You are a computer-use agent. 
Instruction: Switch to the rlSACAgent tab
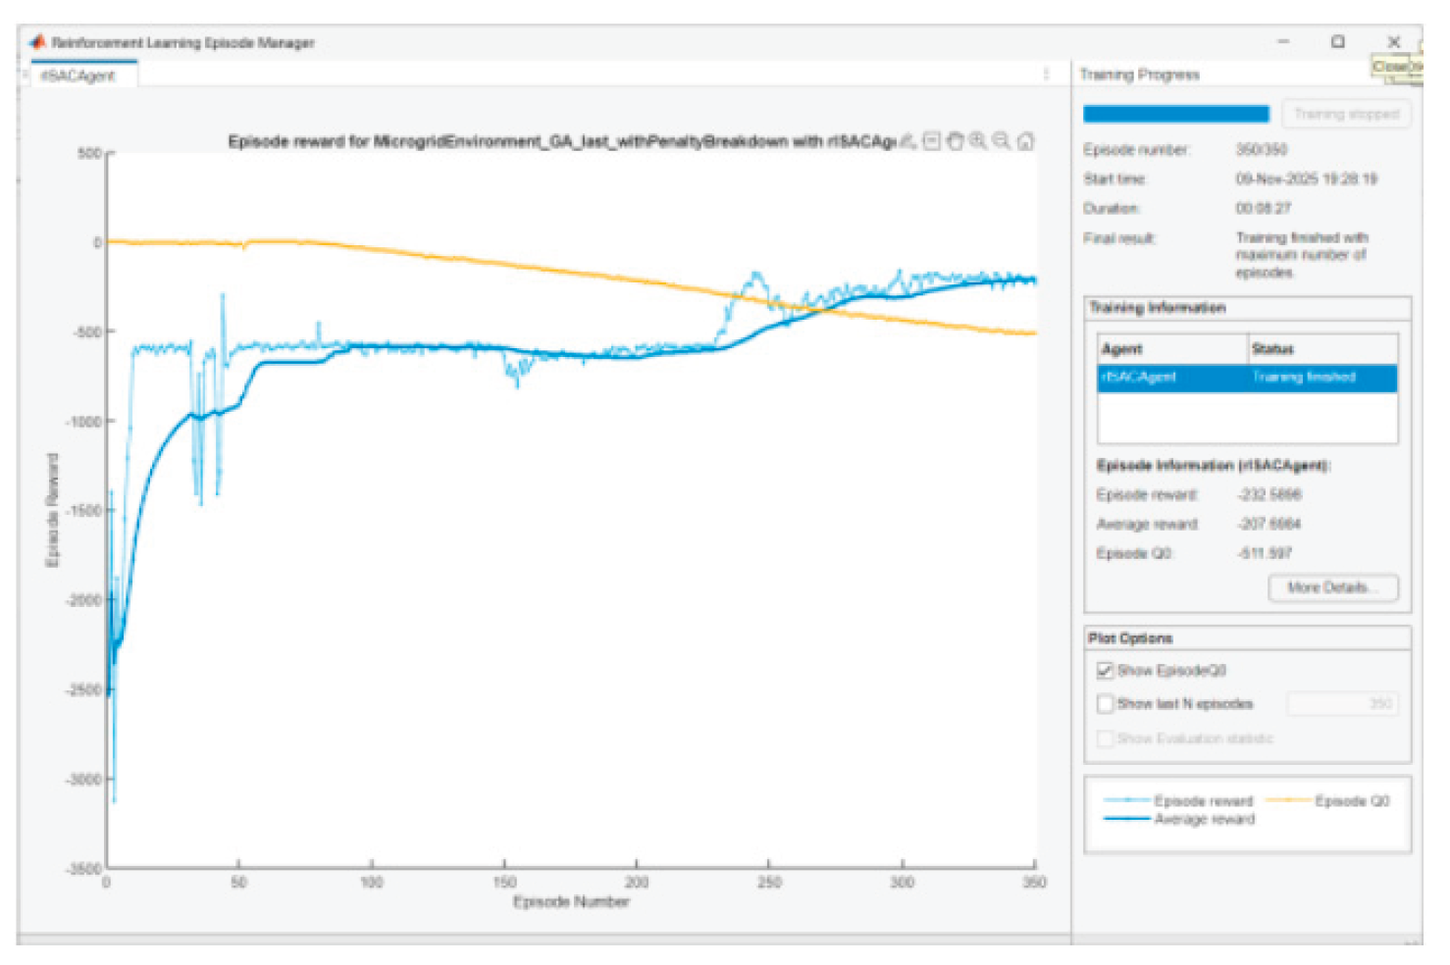(78, 76)
